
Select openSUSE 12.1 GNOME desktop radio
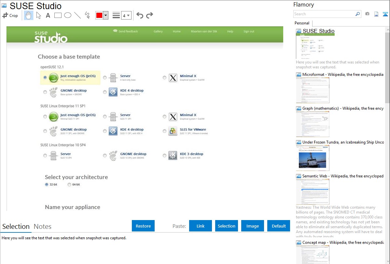click(45, 92)
